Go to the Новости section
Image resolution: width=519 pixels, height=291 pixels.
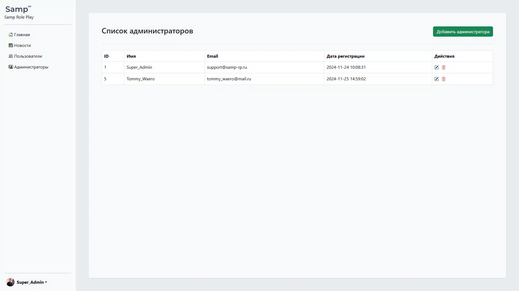coord(22,45)
